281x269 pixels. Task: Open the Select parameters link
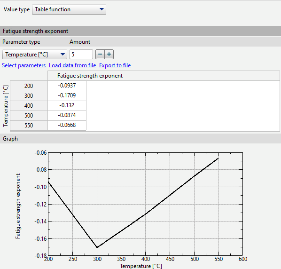click(x=24, y=65)
